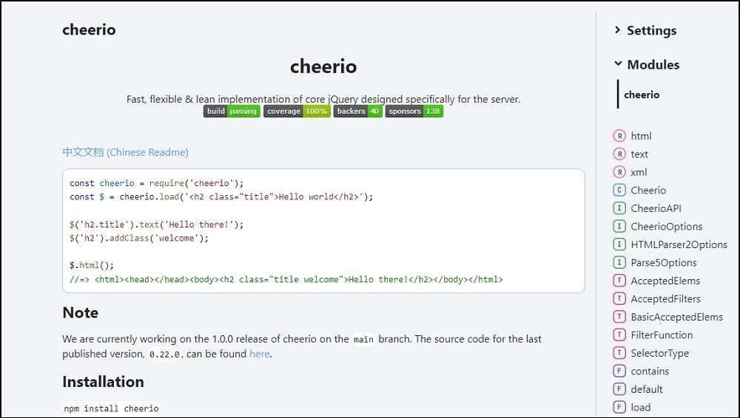740x418 pixels.
Task: Click the T icon beside AcceptedFilters
Action: (619, 299)
